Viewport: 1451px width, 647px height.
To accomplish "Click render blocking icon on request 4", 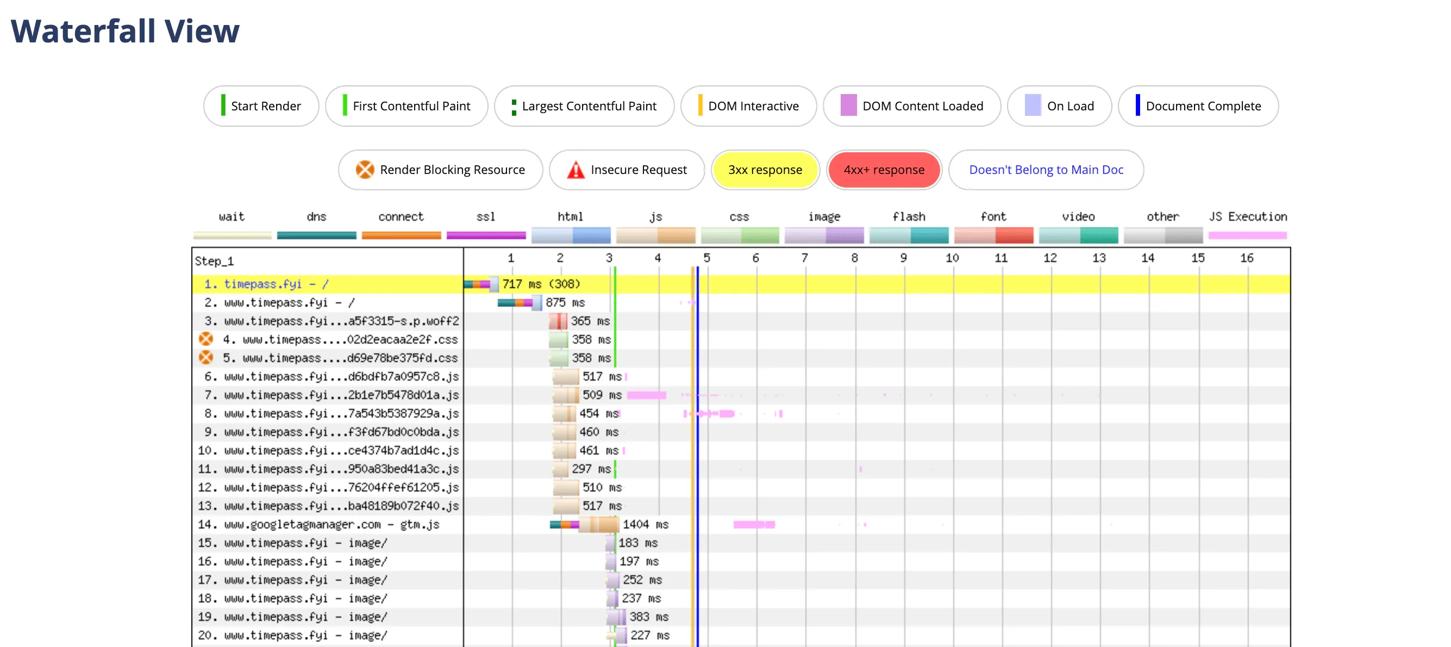I will [206, 339].
